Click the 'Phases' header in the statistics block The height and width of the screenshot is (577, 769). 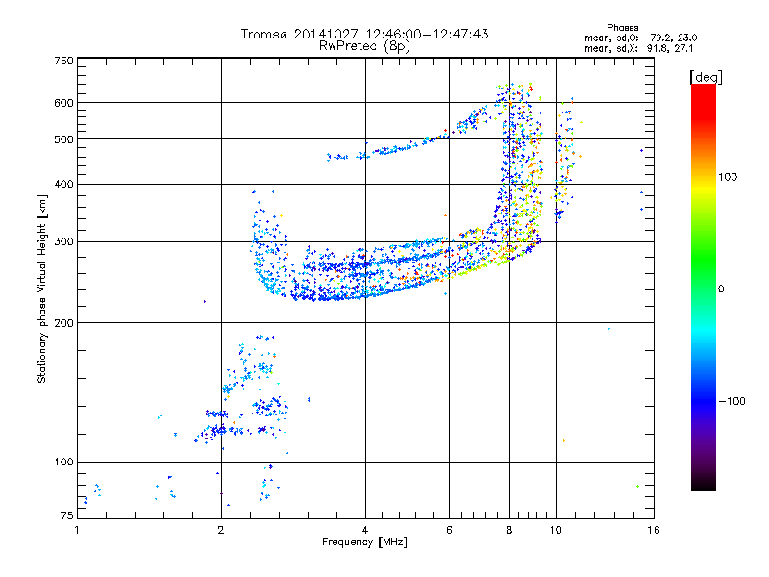[x=622, y=28]
